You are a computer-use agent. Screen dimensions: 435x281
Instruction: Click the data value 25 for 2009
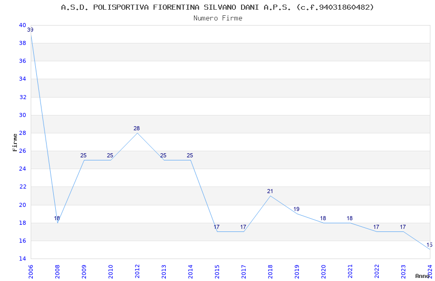83,156
